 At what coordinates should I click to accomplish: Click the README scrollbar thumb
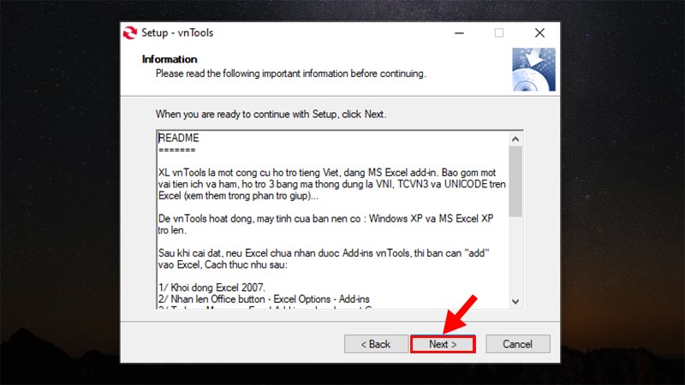click(x=515, y=181)
